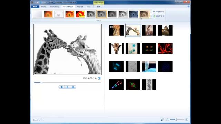This screenshot has height=124, width=221.
Task: Apply the darker grayscale effect, eighth in gallery
Action: [112, 14]
